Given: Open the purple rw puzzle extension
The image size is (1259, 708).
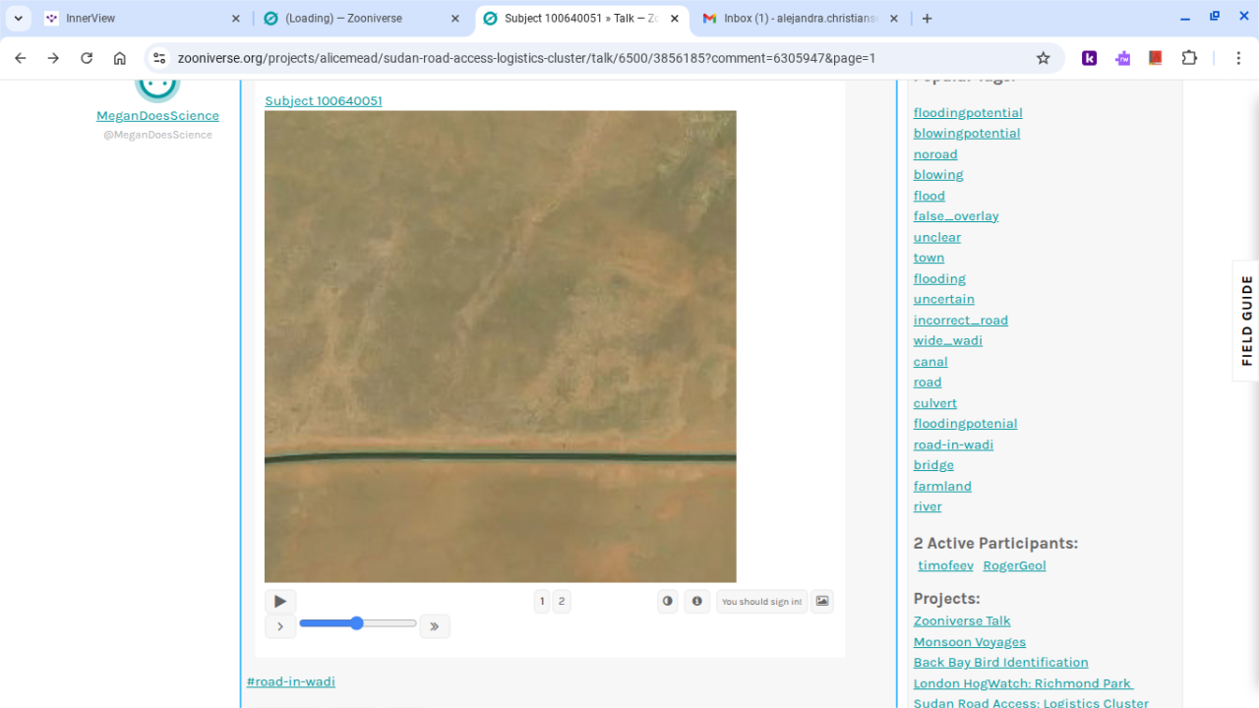Looking at the screenshot, I should click(x=1123, y=58).
